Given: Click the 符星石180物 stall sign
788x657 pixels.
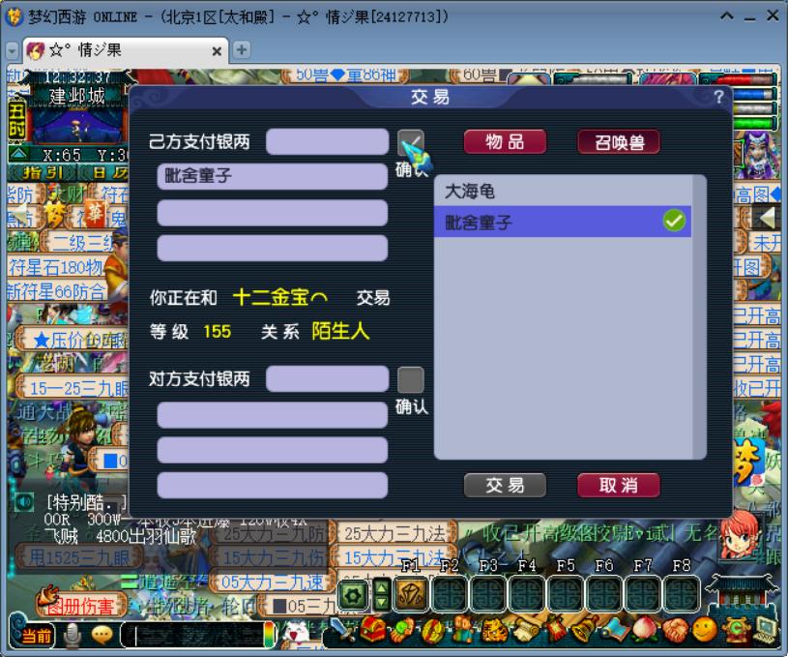Looking at the screenshot, I should click(55, 267).
